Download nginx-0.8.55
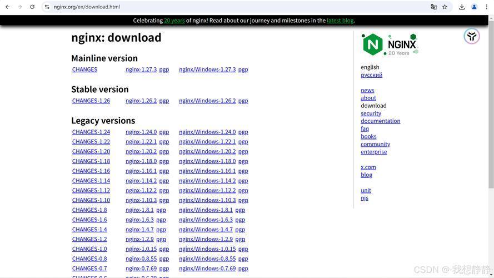The height and width of the screenshot is (278, 494). 141,259
